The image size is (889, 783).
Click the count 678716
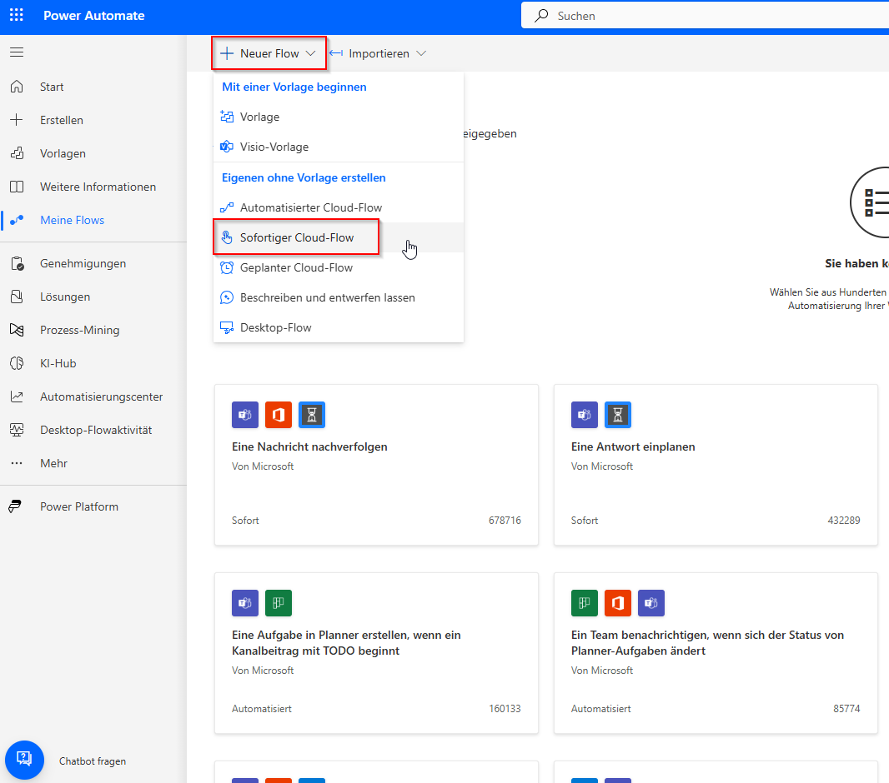(505, 521)
